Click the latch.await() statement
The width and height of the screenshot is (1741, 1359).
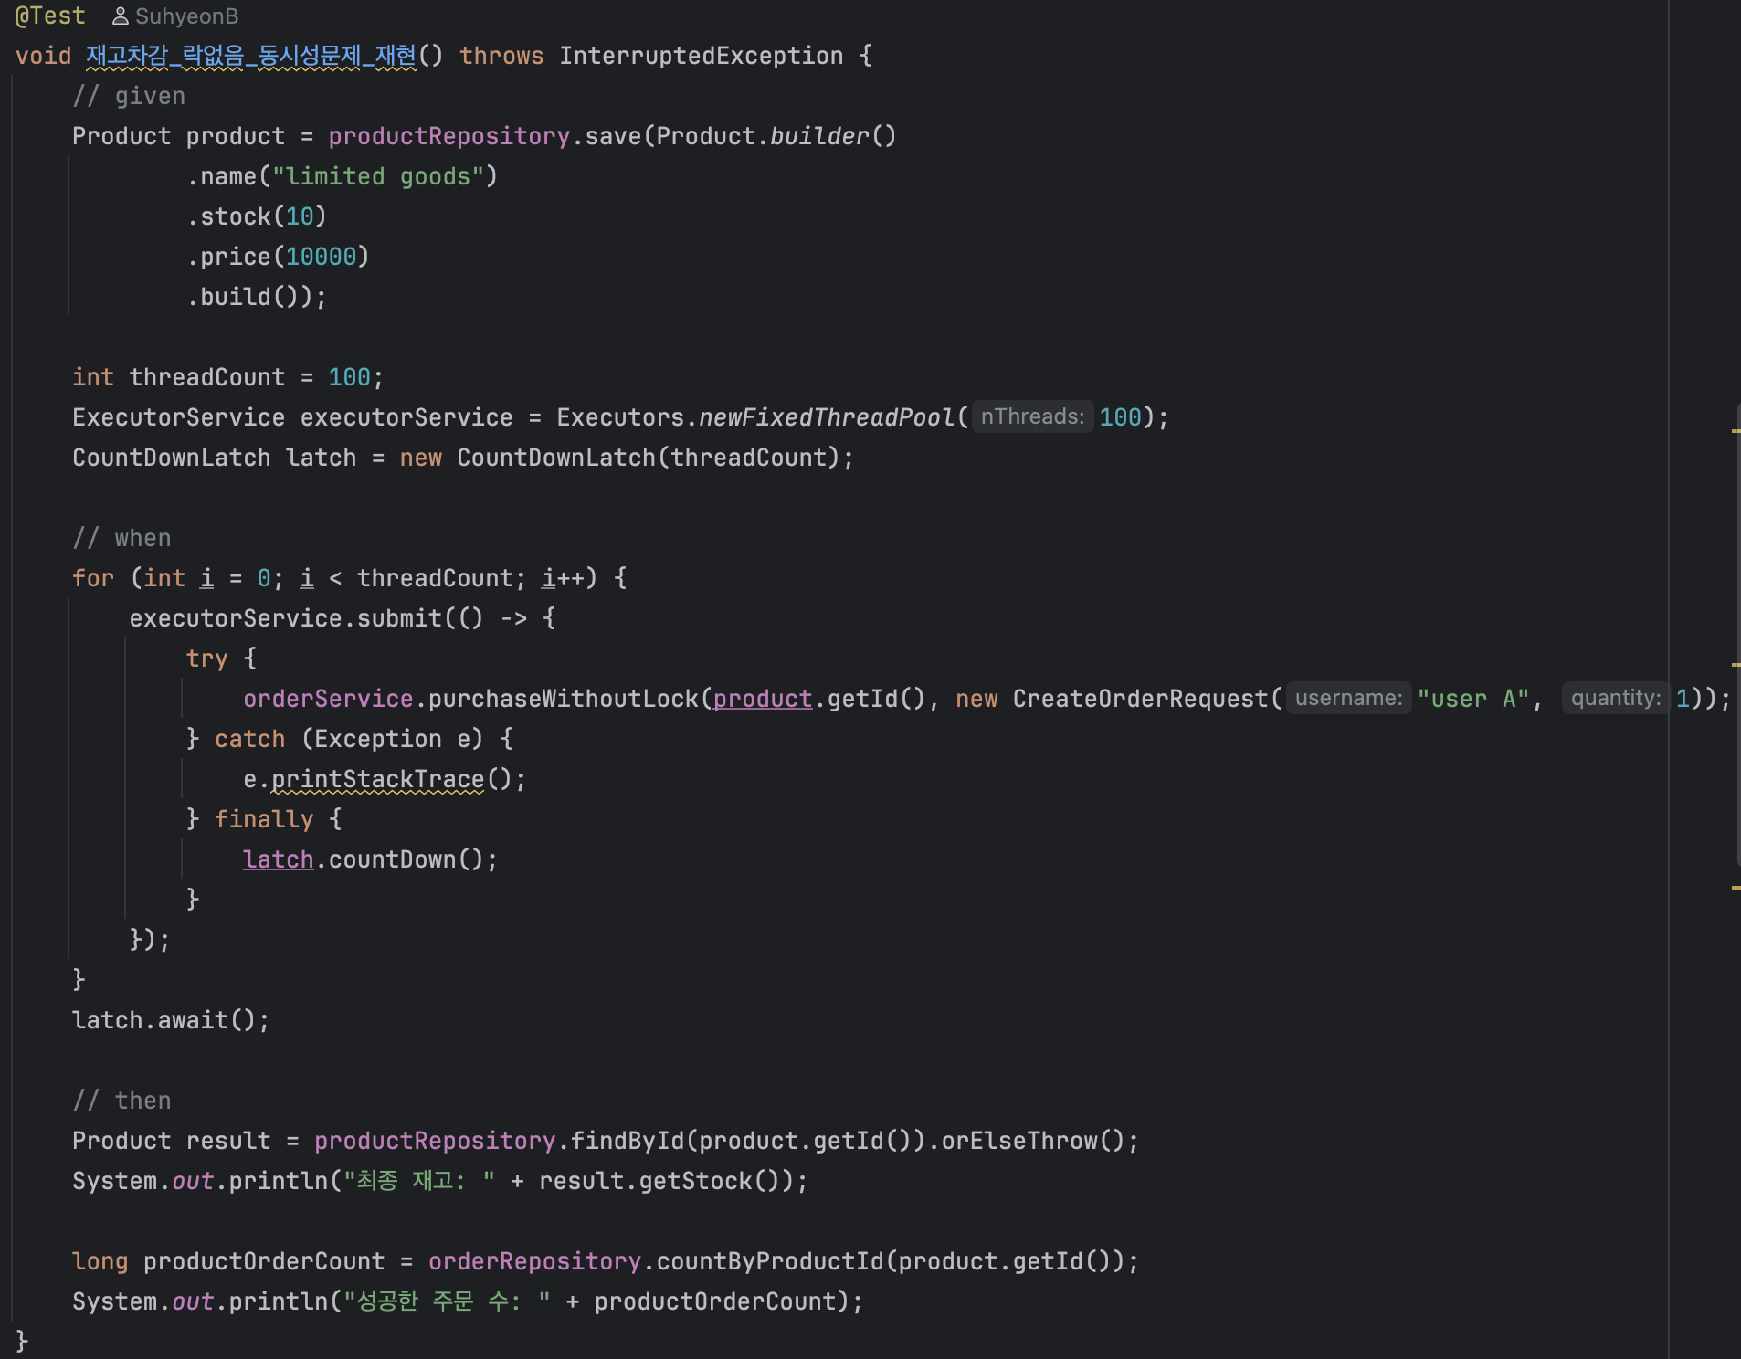click(171, 1020)
